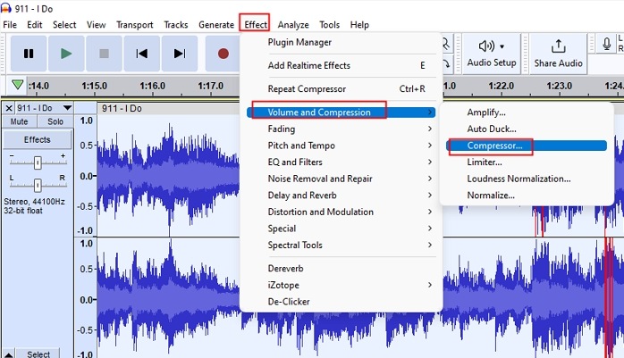
Task: Expand Pitch and Tempo submenu
Action: (x=341, y=146)
